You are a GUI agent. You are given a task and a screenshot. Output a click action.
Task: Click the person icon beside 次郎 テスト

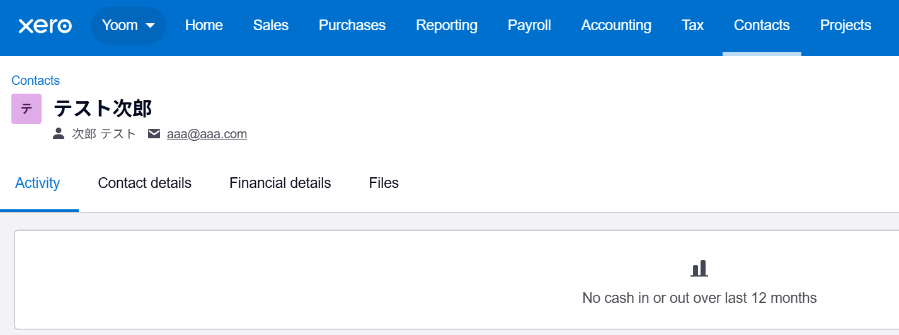point(59,133)
